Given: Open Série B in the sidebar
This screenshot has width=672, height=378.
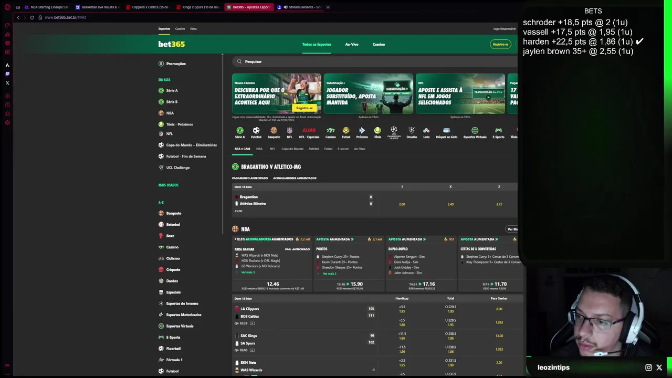Looking at the screenshot, I should click(172, 102).
